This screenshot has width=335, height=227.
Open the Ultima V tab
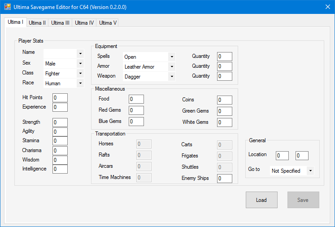coord(108,23)
